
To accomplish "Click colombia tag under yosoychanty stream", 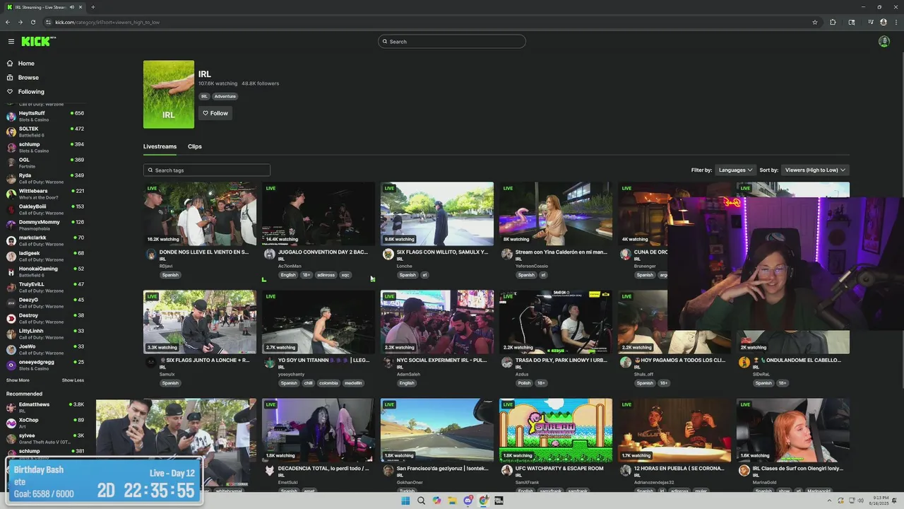I will [328, 383].
